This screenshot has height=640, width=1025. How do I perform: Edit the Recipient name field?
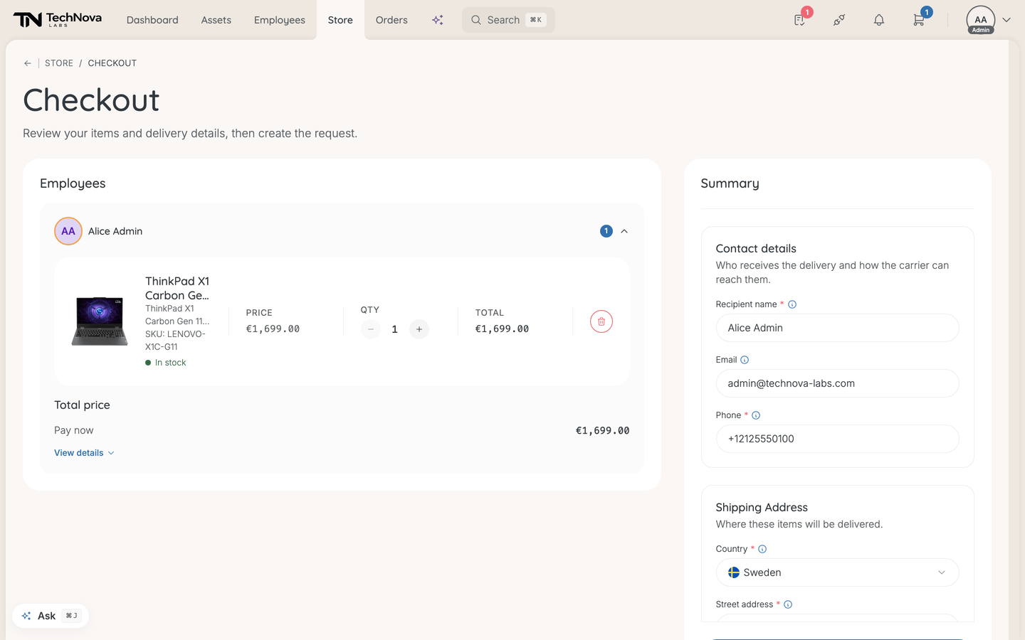[837, 328]
